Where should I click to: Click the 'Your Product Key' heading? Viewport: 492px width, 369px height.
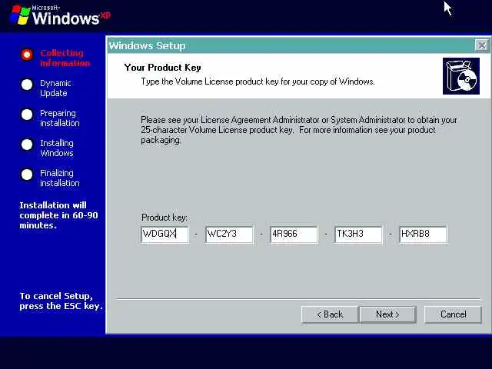point(162,68)
